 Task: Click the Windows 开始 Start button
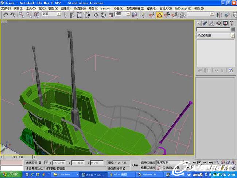pos(11,174)
